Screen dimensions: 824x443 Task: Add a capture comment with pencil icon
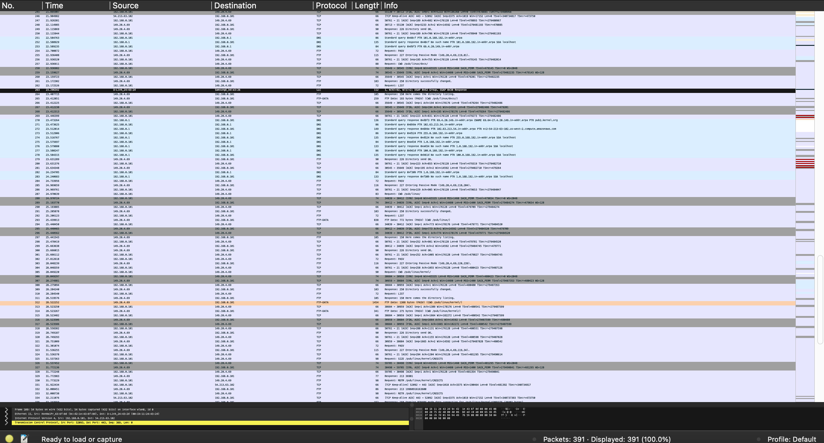[24, 439]
